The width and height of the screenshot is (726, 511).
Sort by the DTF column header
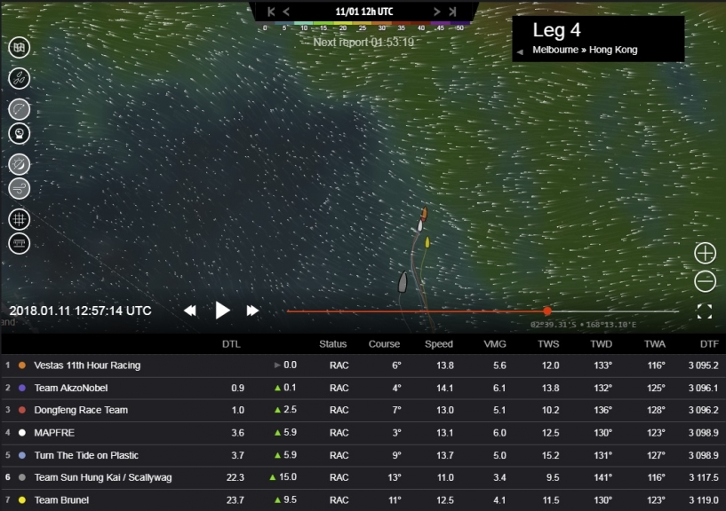(709, 344)
